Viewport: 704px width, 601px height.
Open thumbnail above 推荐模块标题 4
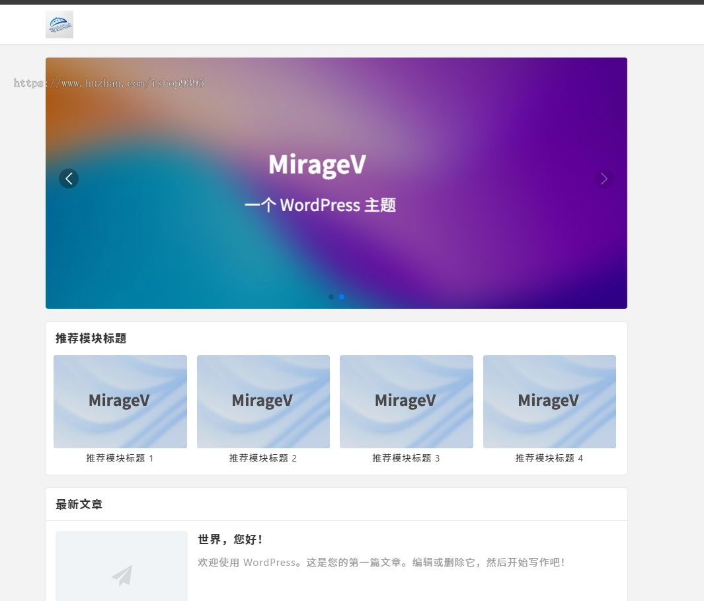point(549,401)
